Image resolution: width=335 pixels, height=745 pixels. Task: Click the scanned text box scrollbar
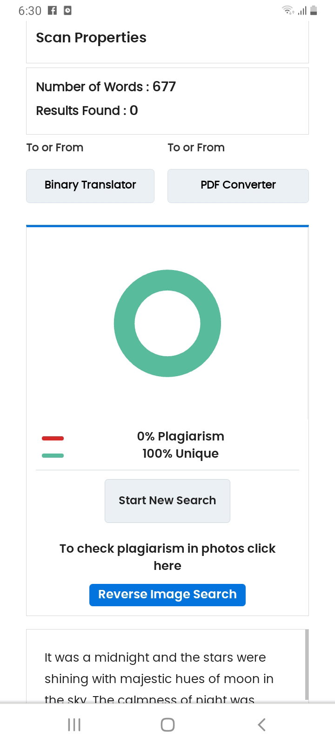tap(307, 664)
